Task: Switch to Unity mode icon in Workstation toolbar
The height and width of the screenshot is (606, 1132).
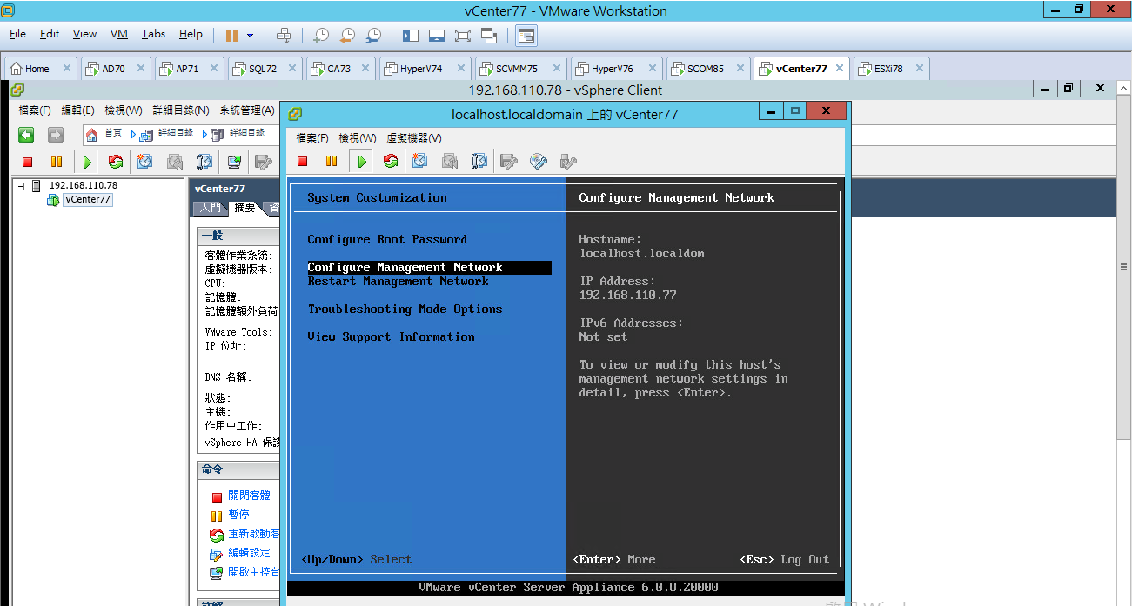Action: click(x=489, y=36)
